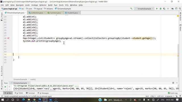Open the Maven tool window sidebar tab
The width and height of the screenshot is (182, 102).
coord(180,28)
